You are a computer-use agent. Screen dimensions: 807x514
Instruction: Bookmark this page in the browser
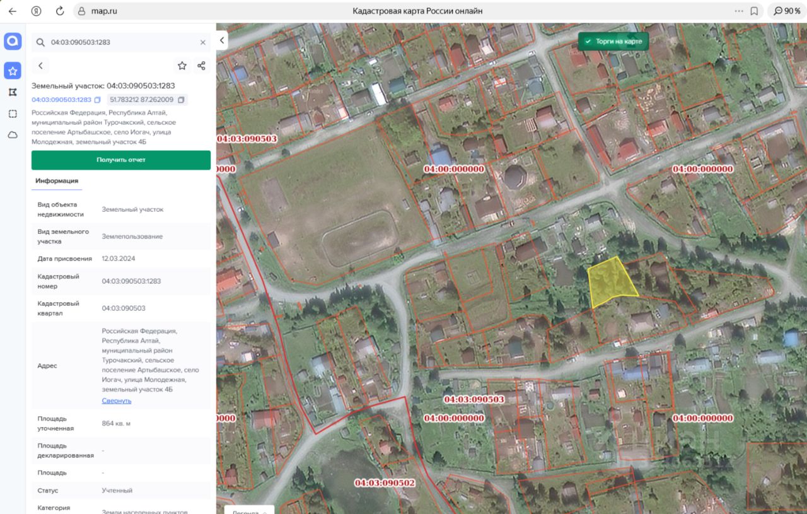[x=754, y=11]
